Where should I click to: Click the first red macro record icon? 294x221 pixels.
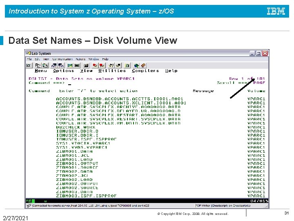(x=95, y=65)
